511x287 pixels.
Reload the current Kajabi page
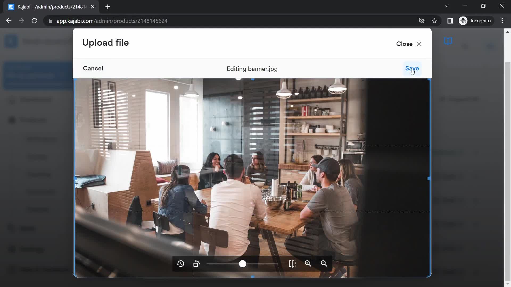(x=34, y=21)
